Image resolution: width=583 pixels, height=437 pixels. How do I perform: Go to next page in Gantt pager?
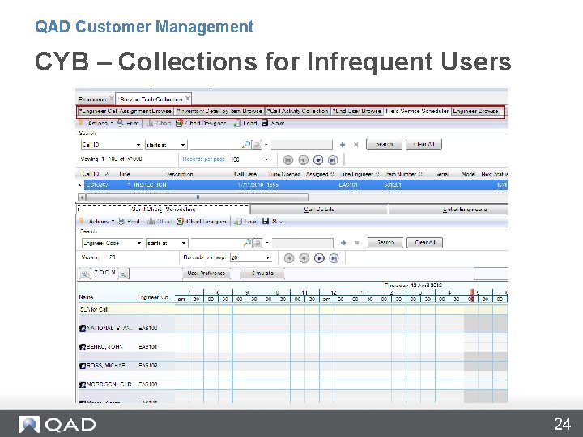pos(319,258)
